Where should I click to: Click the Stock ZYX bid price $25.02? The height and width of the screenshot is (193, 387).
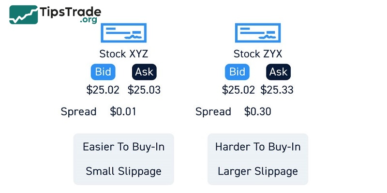point(238,90)
